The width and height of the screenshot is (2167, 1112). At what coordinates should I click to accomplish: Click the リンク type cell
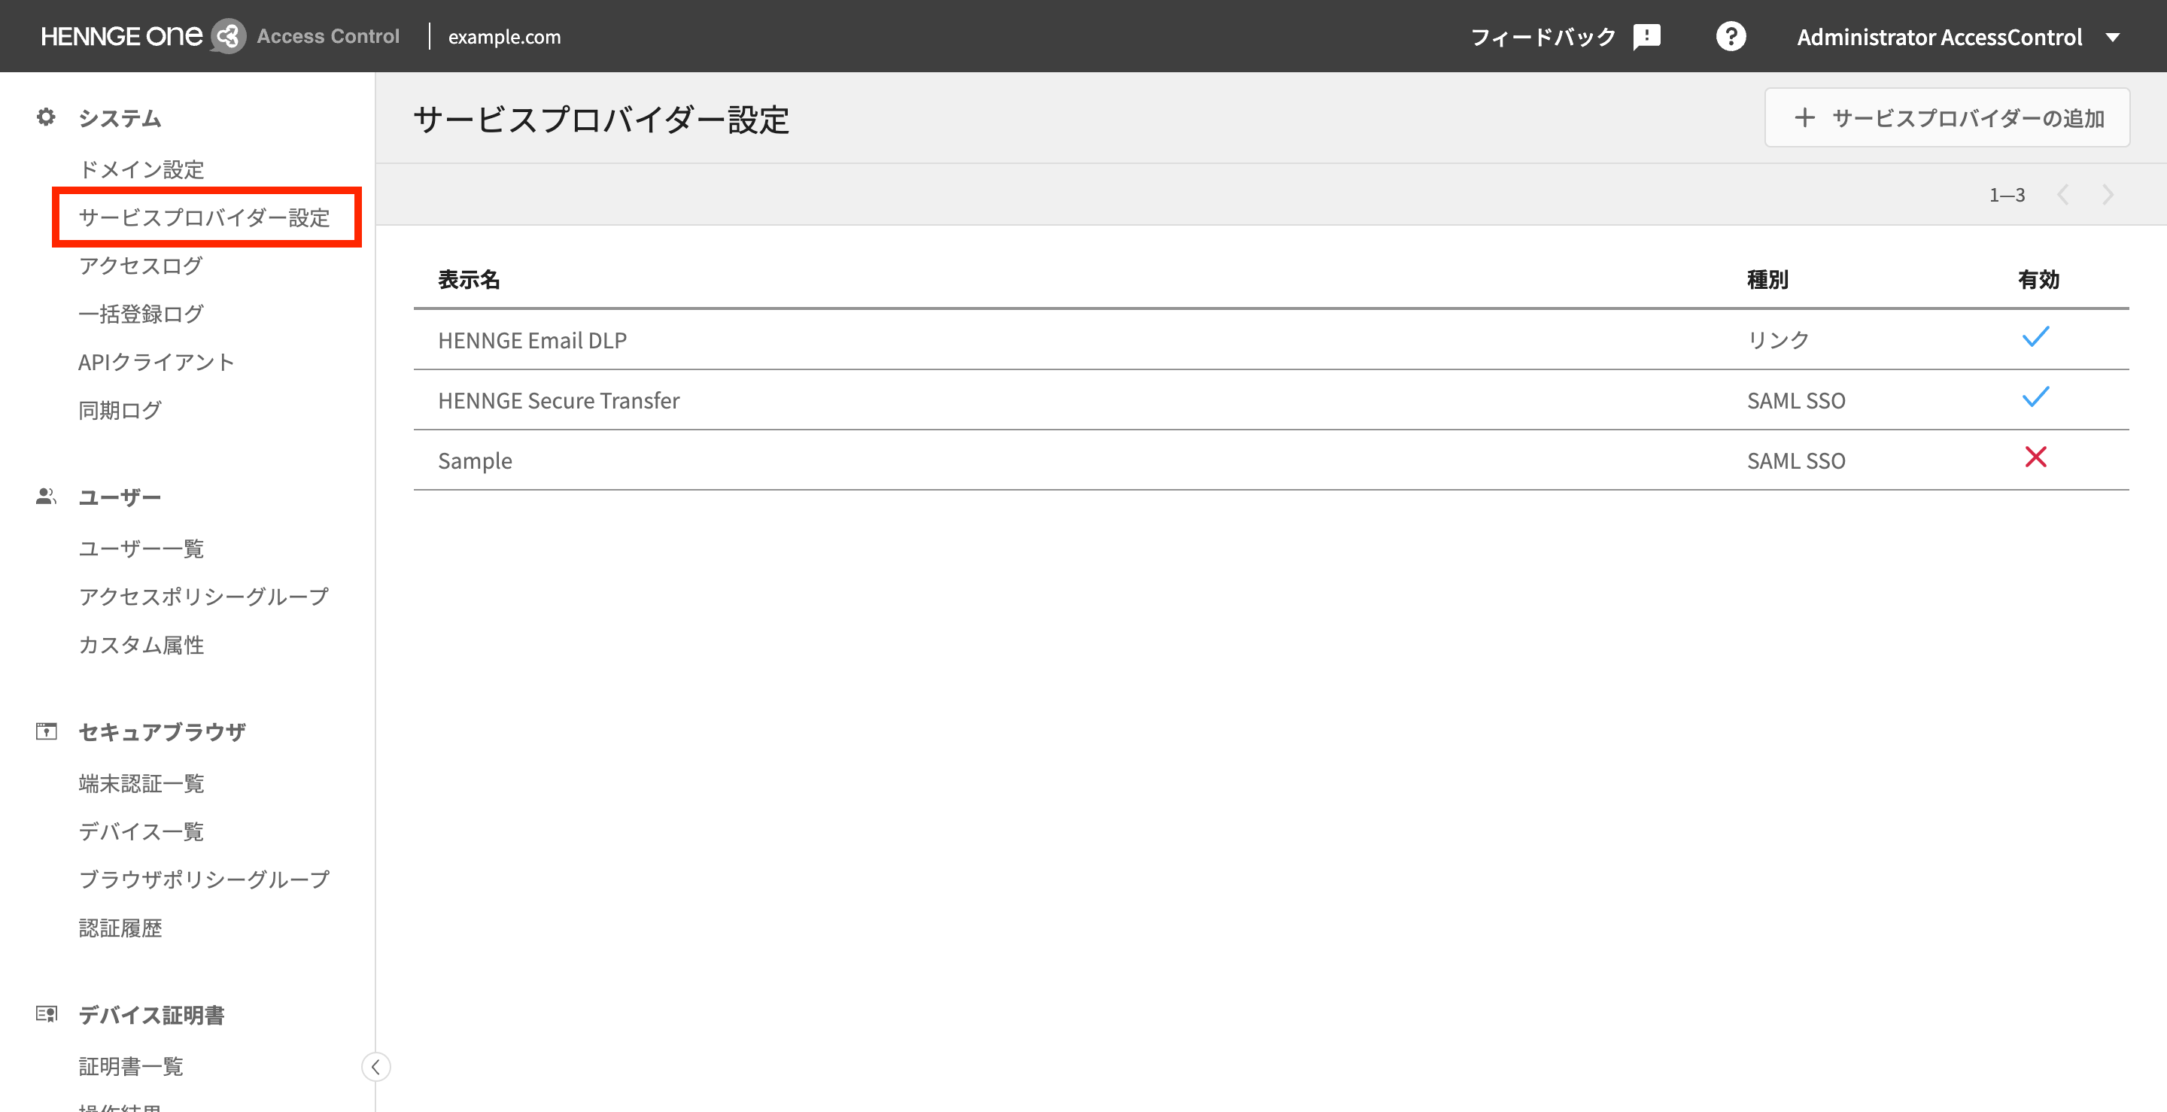tap(1777, 340)
